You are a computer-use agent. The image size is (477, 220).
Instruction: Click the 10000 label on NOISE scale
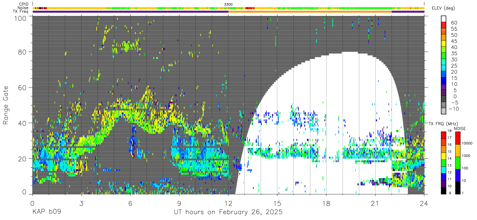point(467,144)
